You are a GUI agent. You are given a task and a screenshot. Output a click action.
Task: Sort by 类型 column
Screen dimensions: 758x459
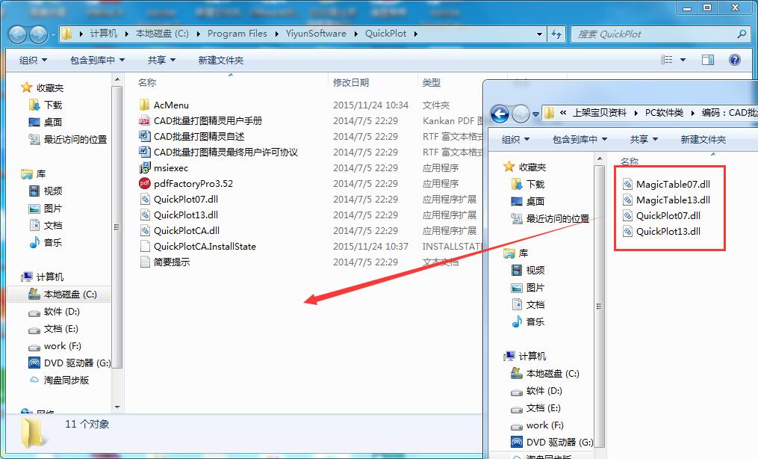tap(431, 83)
